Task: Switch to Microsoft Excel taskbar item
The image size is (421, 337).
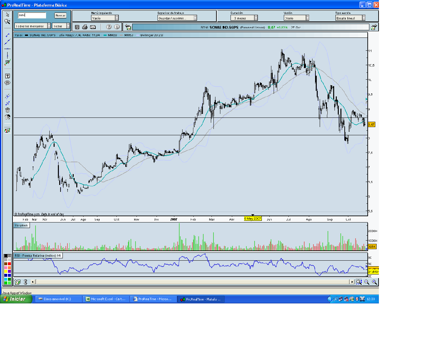Action: pyautogui.click(x=106, y=299)
